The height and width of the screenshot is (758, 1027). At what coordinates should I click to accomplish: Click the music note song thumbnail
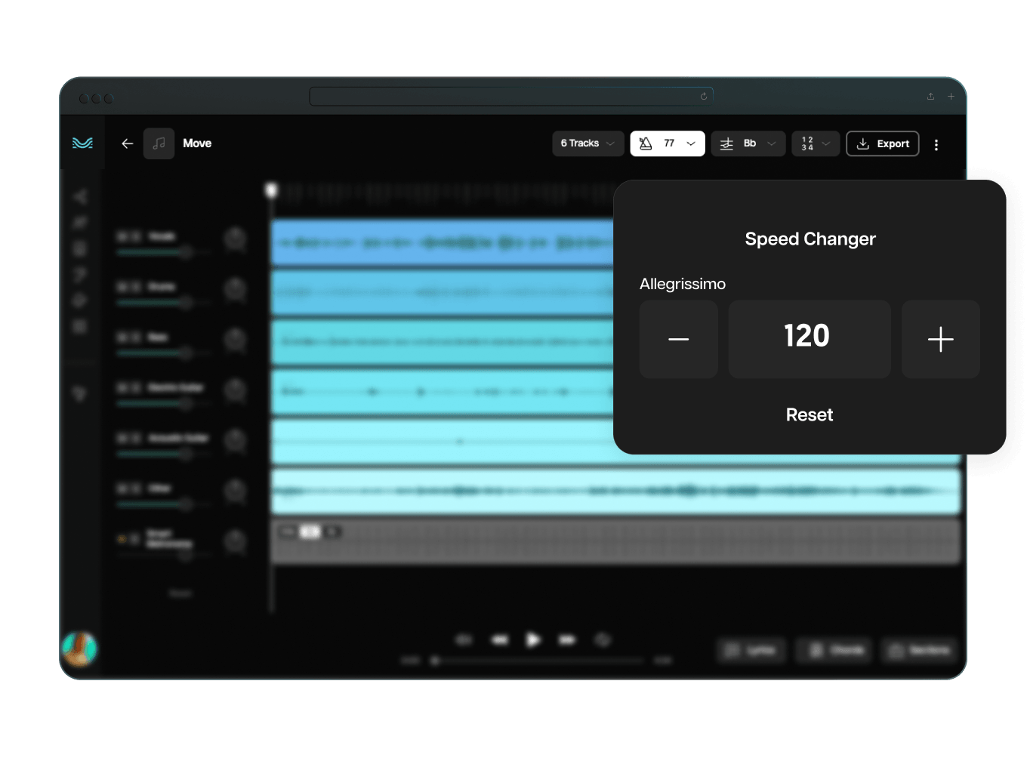point(159,143)
